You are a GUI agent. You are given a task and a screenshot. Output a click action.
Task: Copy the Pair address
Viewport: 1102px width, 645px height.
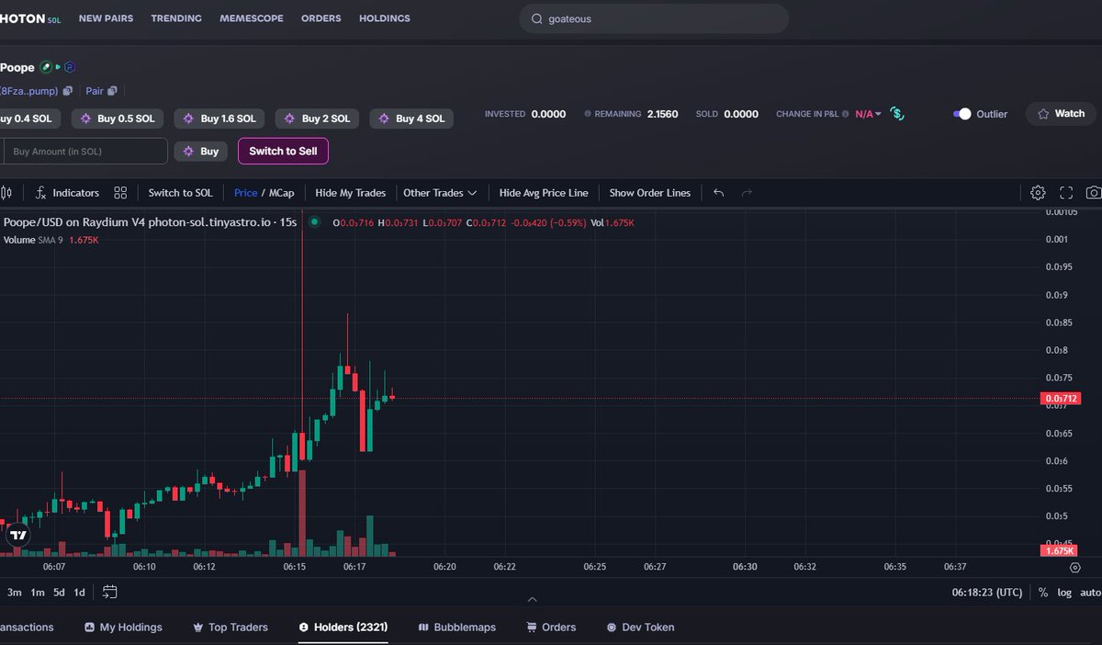coord(112,91)
